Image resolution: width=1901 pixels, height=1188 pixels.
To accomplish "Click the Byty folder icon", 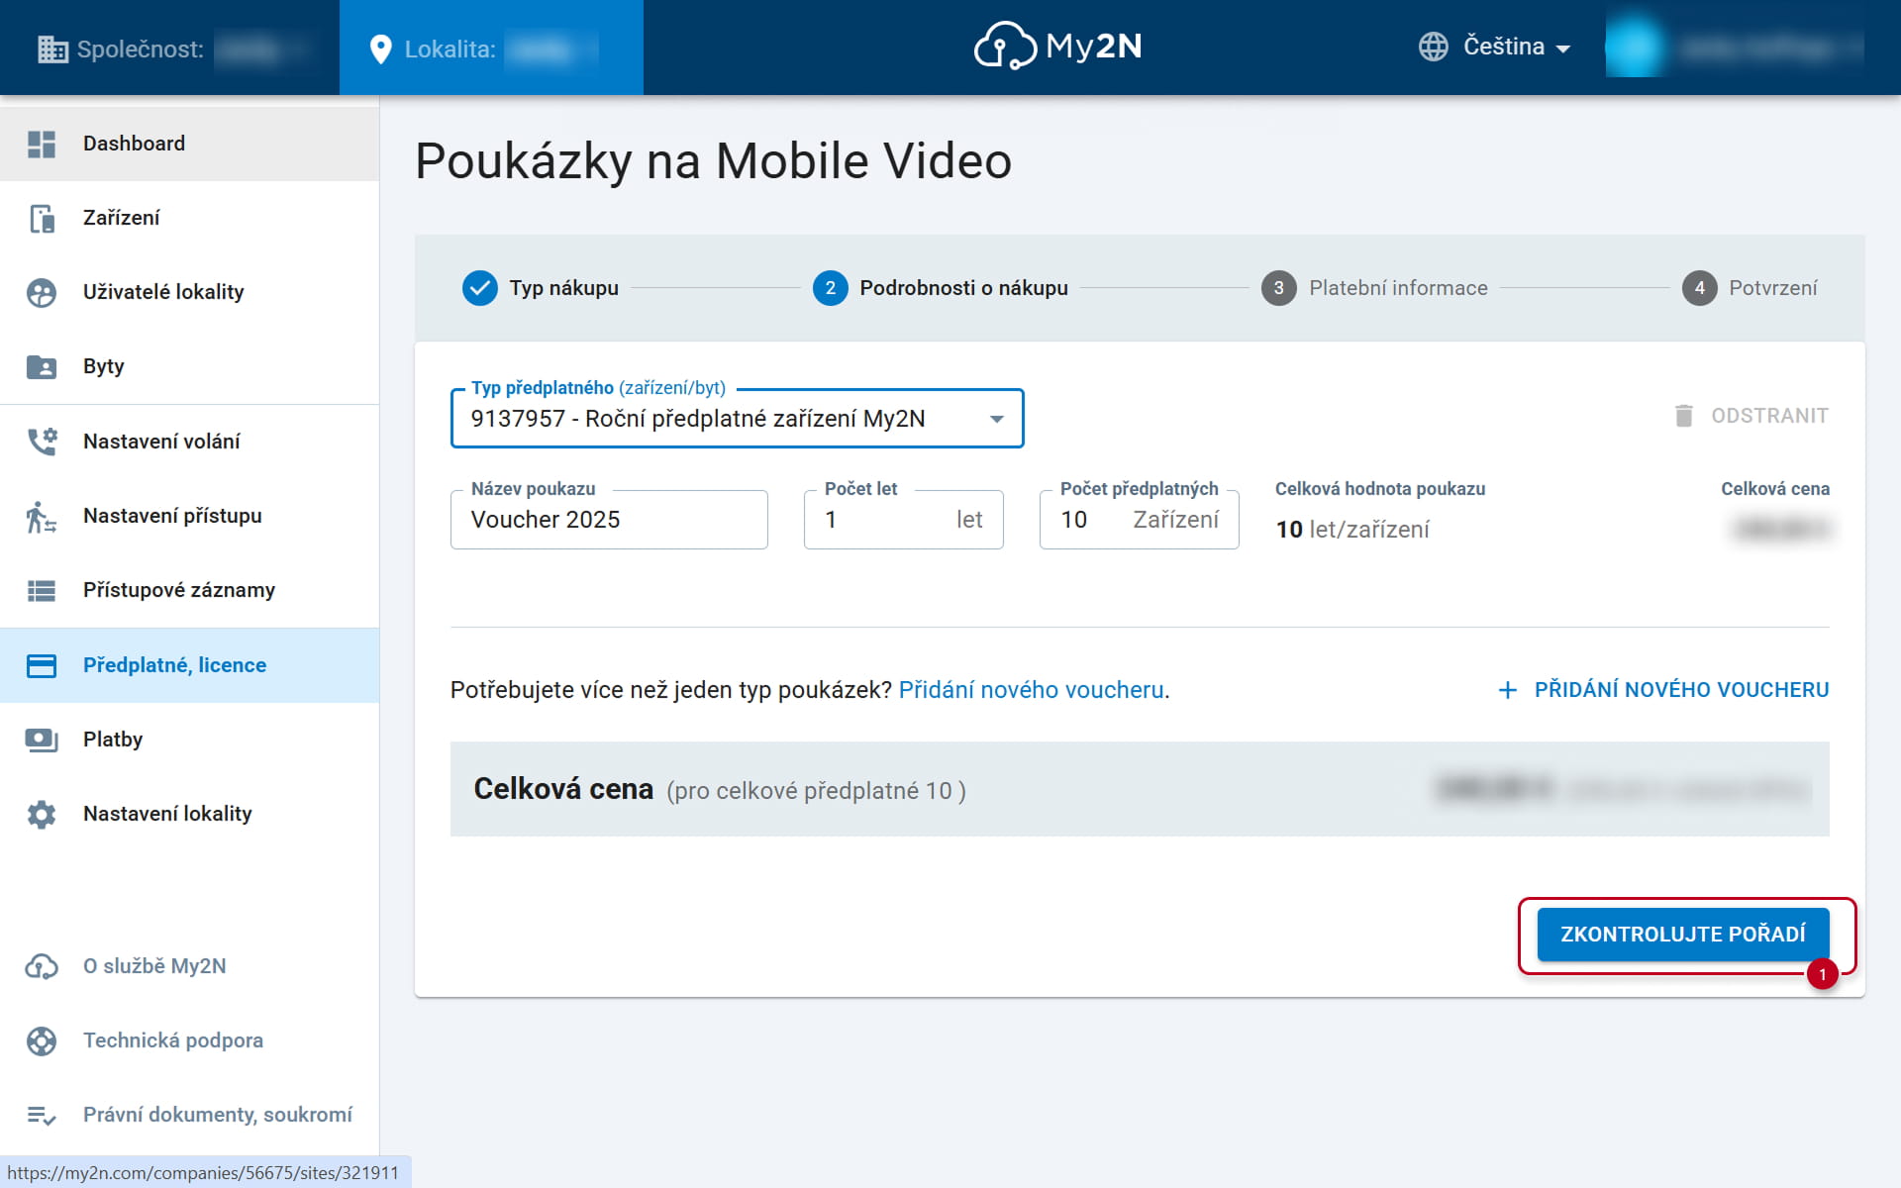I will (42, 366).
